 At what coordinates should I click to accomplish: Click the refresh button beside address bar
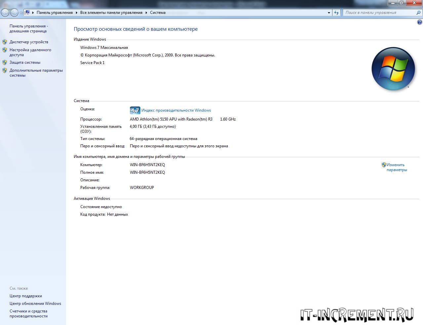click(x=336, y=13)
